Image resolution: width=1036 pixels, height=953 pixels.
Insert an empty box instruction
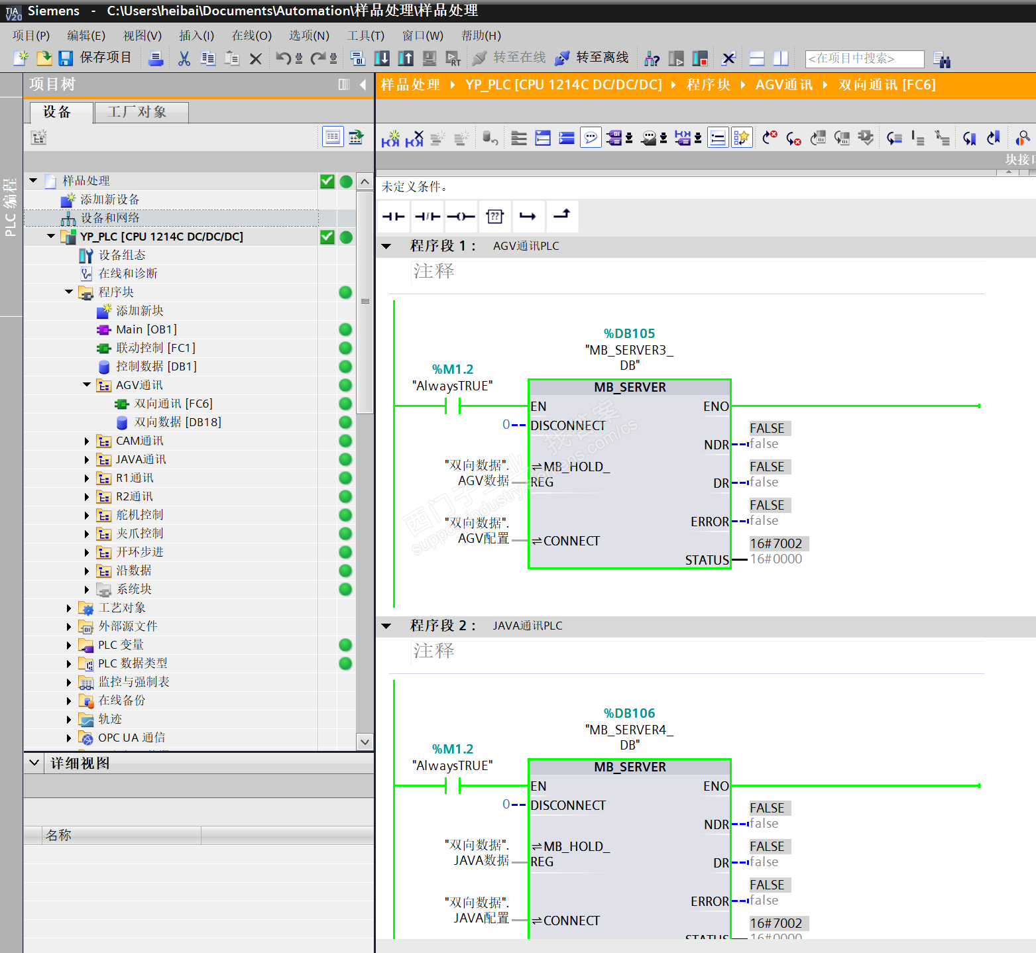[x=494, y=217]
